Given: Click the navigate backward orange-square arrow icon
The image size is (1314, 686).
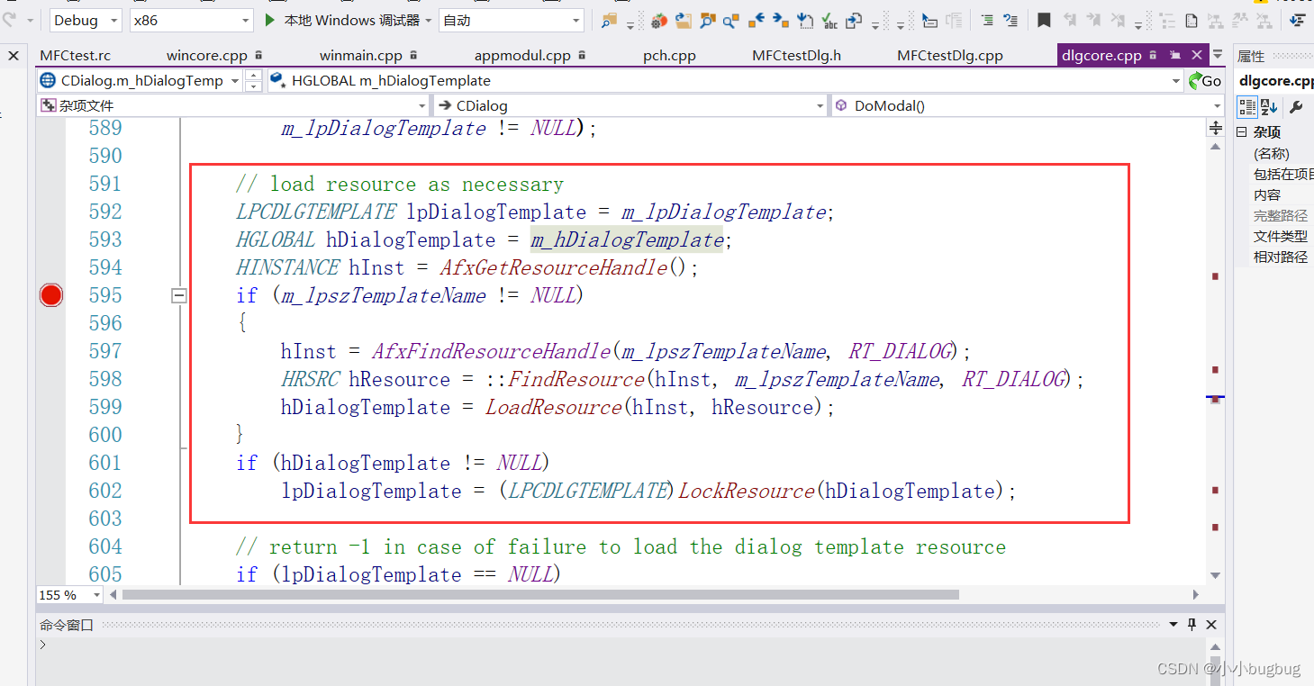Looking at the screenshot, I should (757, 20).
